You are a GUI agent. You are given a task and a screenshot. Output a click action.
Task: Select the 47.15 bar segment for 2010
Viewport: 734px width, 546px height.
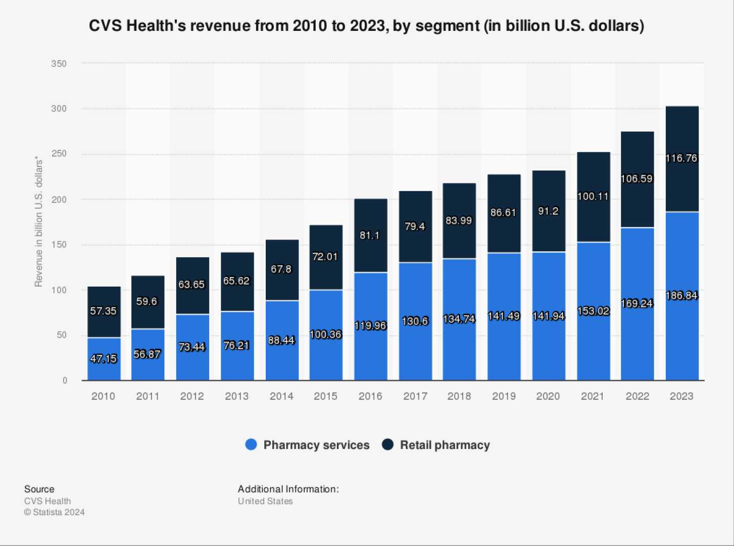coord(104,359)
